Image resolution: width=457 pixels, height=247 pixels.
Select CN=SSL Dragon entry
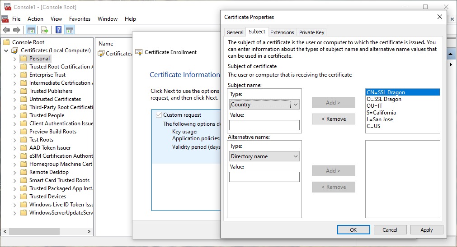click(402, 92)
